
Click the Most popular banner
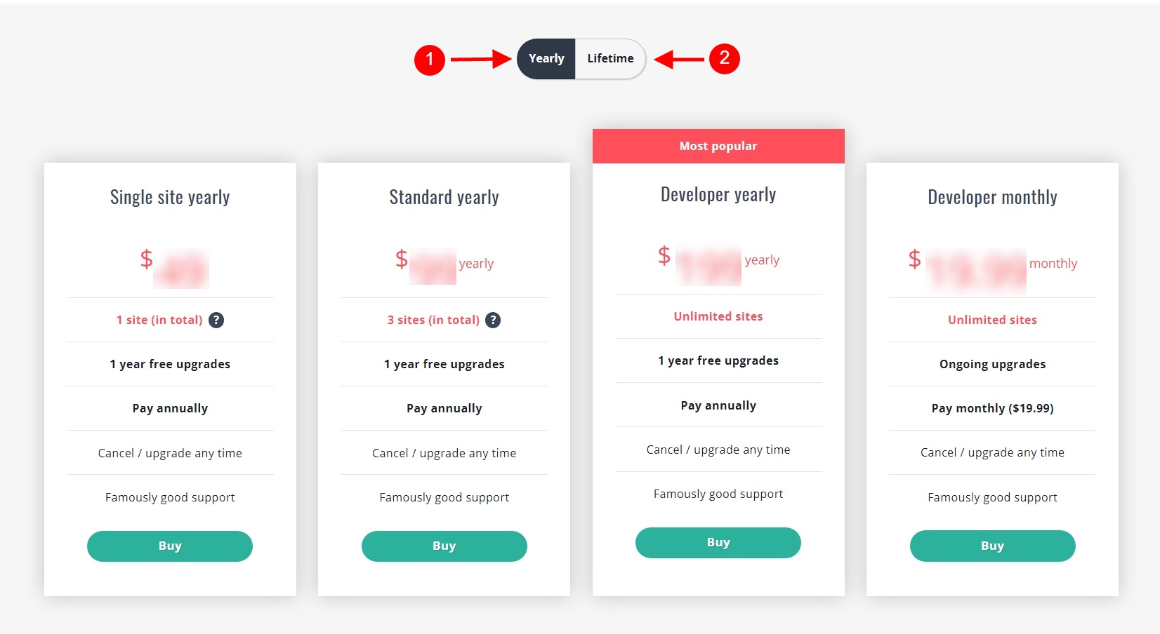pyautogui.click(x=718, y=146)
